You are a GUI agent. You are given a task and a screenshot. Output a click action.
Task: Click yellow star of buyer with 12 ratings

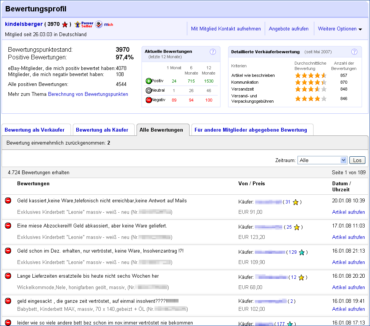click(x=301, y=278)
